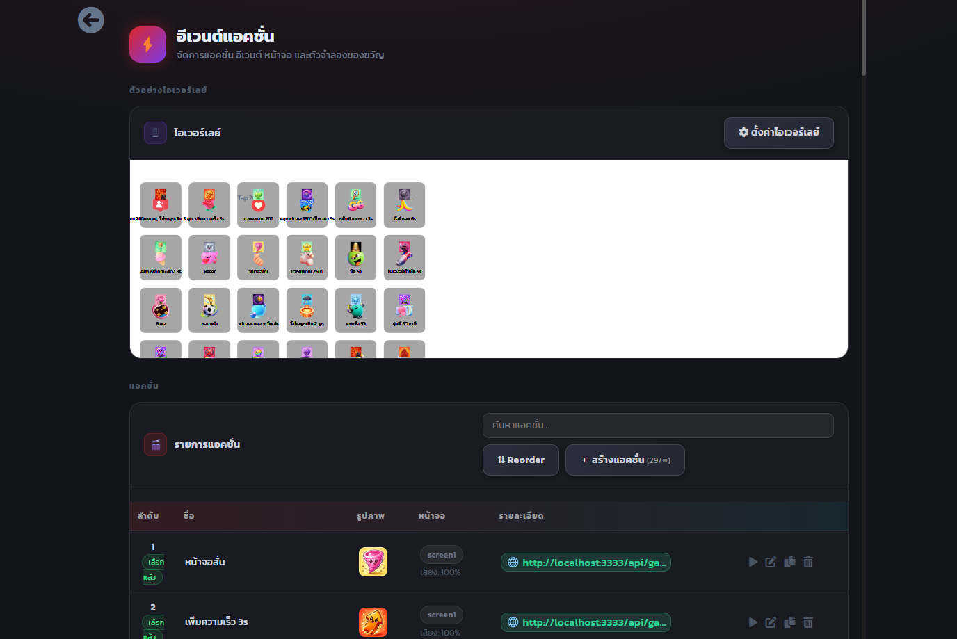Click the action list icon beside รายการแอคชั่น
The image size is (957, 639).
(x=155, y=444)
